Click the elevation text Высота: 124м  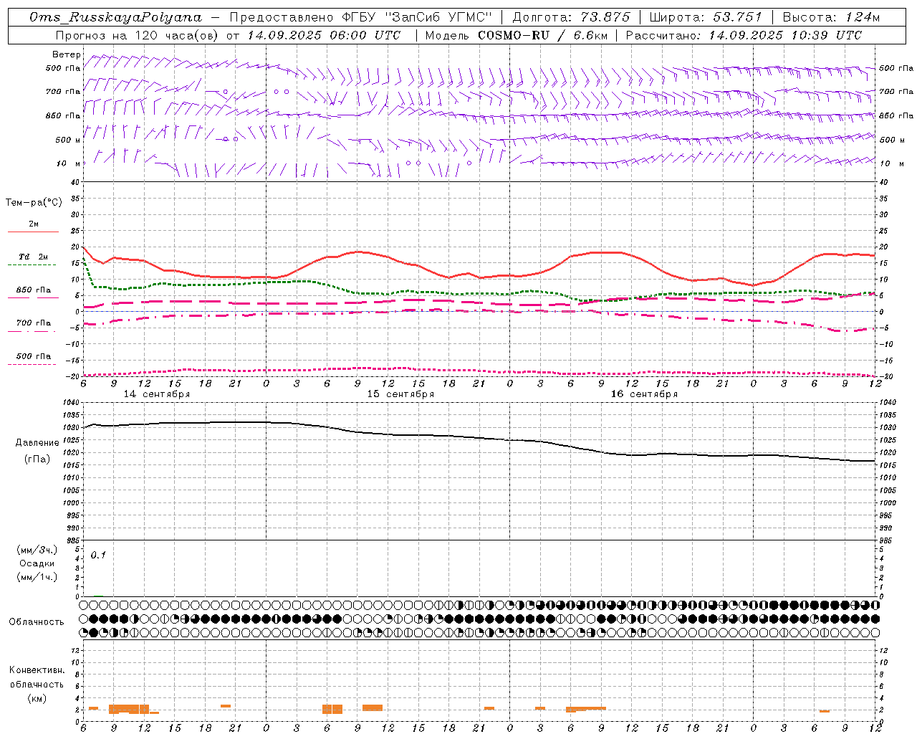click(x=831, y=17)
